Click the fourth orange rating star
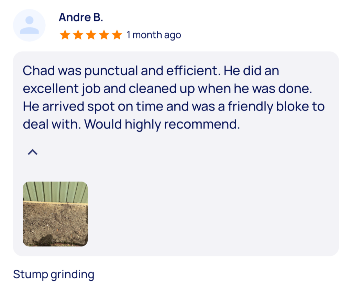 [x=104, y=35]
